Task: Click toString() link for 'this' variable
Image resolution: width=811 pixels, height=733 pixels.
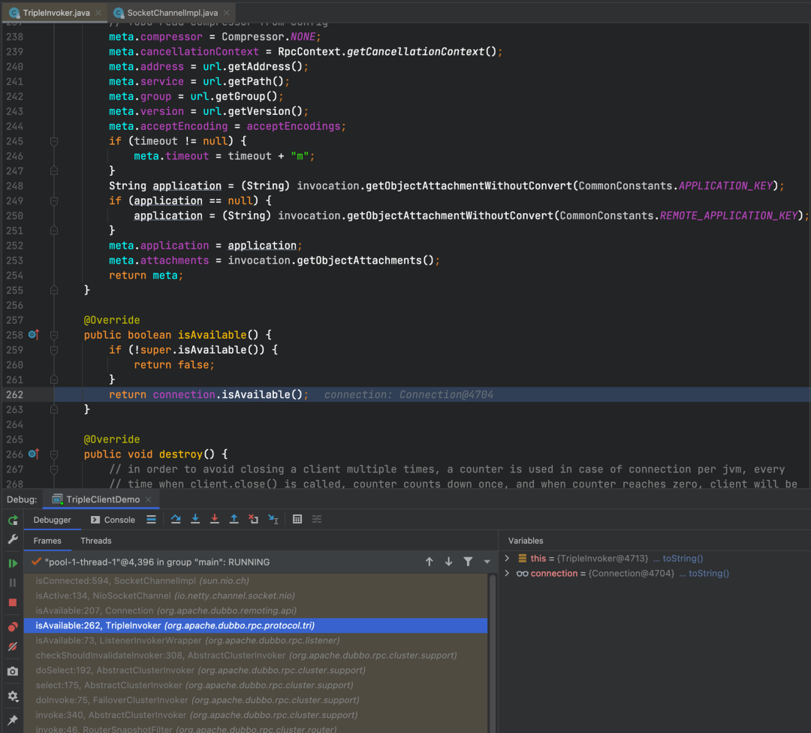Action: pos(683,558)
